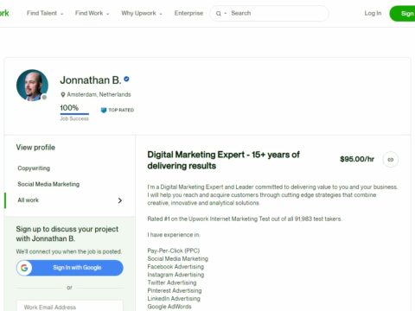Click Sign in with Google button
This screenshot has width=415, height=311.
(x=70, y=268)
